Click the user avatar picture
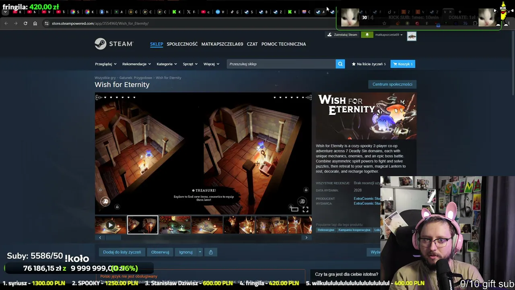Image resolution: width=515 pixels, height=290 pixels. (x=412, y=36)
